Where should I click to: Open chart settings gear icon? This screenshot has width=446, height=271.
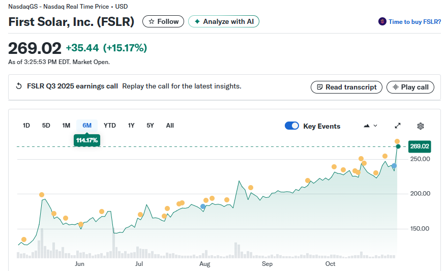[x=420, y=126]
